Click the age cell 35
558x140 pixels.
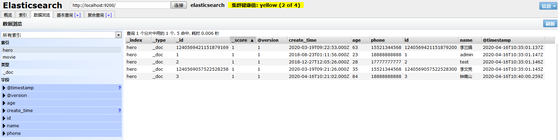(355, 69)
